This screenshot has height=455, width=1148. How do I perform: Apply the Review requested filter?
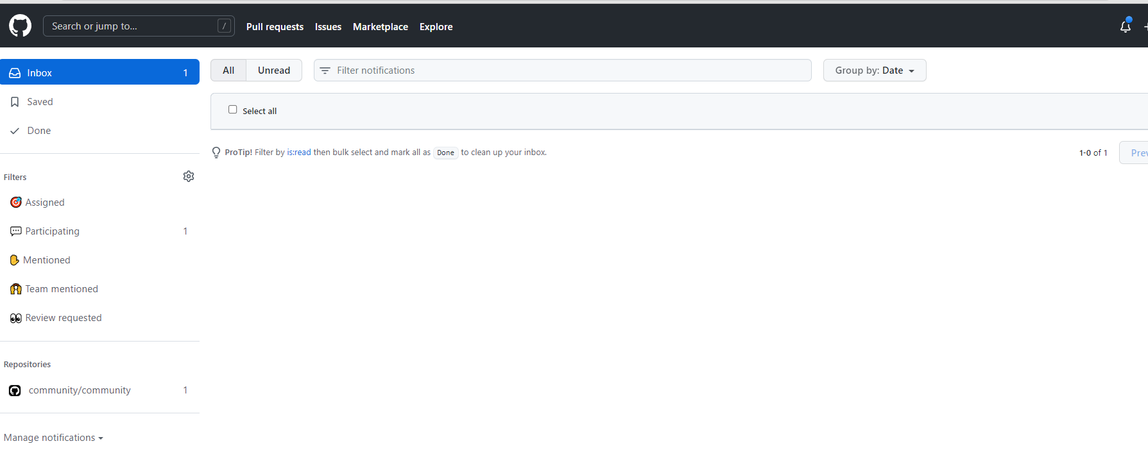click(99, 318)
